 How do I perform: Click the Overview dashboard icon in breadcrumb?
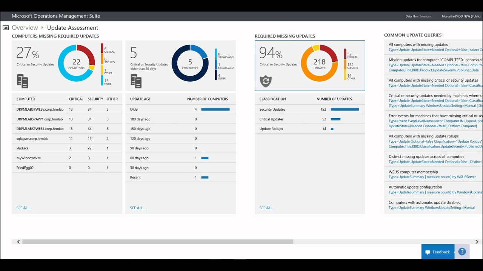coord(6,27)
